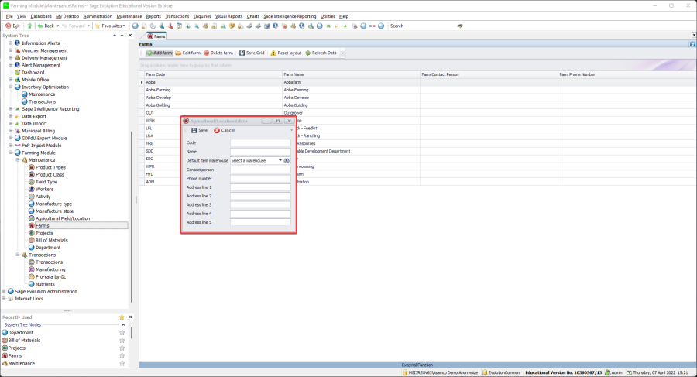
Task: Click Save in the Agricultural/Location Editor
Action: [199, 130]
